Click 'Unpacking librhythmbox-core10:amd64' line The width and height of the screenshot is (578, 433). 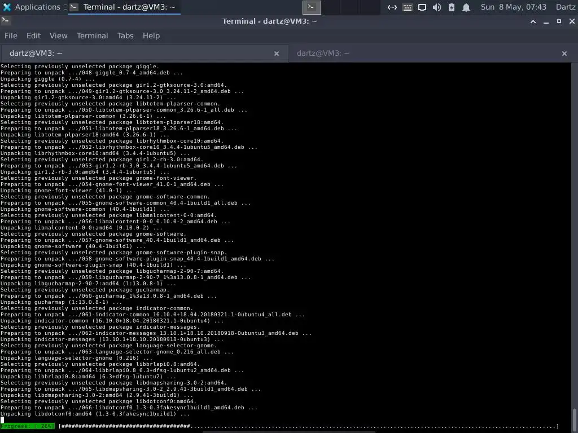(95, 153)
